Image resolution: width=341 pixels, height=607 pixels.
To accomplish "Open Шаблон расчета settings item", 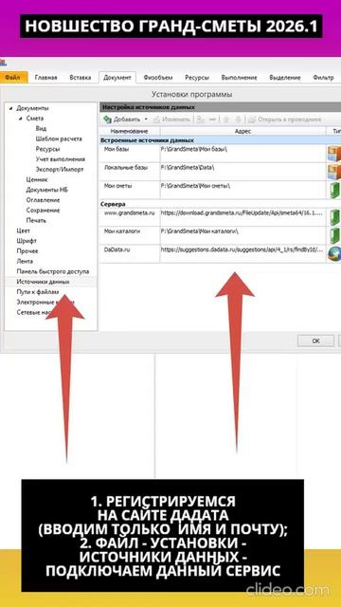I will coord(59,138).
